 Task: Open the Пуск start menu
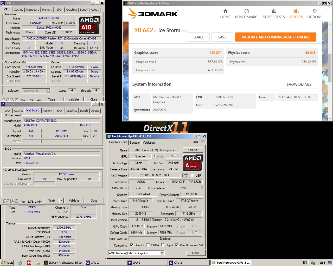pos(7,263)
